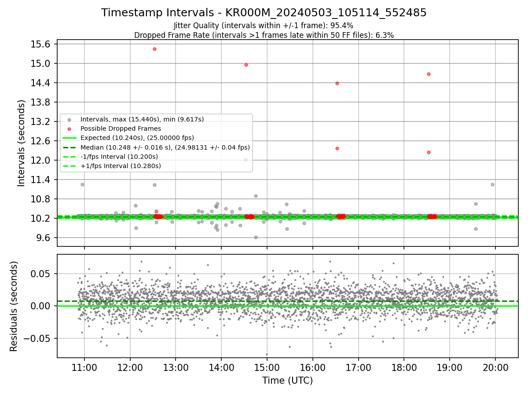Click the 14:00 x-axis tick label

pos(221,367)
